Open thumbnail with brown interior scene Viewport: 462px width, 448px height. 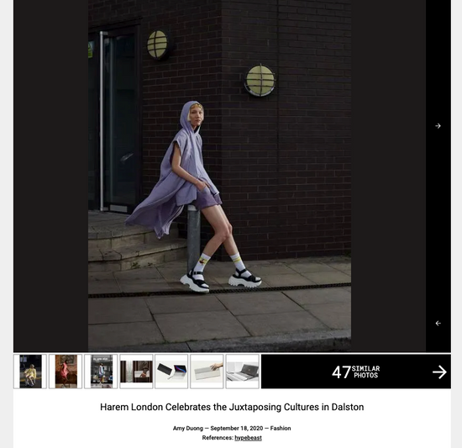coord(136,372)
